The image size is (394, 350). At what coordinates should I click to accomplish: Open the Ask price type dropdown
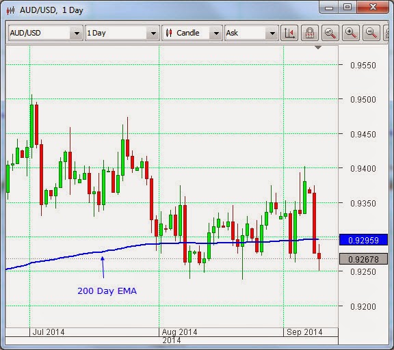(252, 33)
